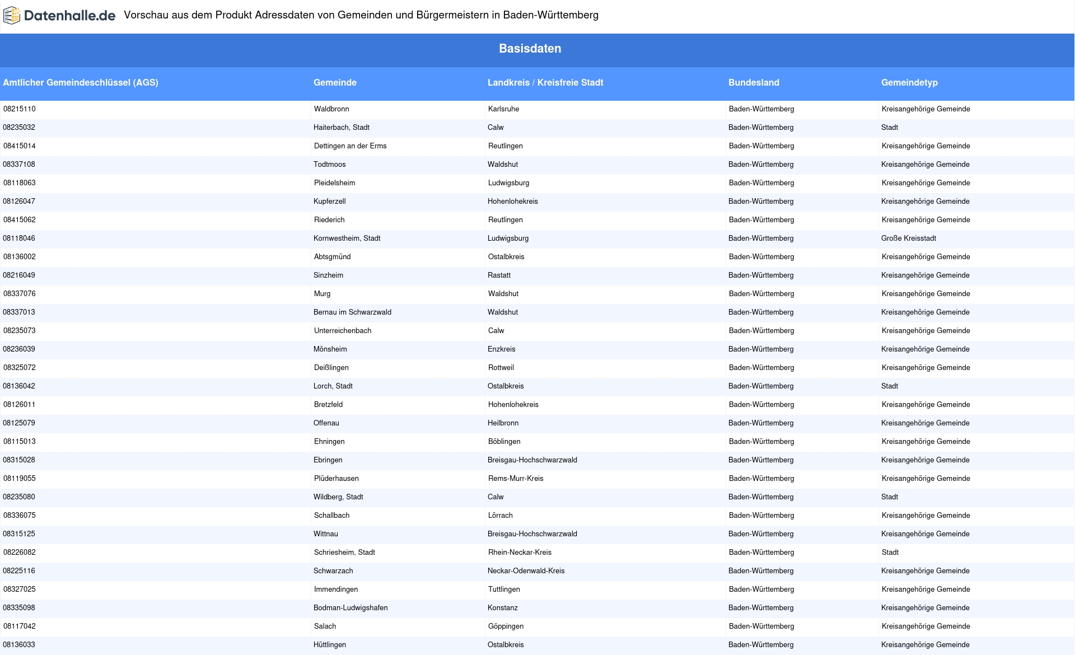Select the Basisdaten section header

[530, 49]
